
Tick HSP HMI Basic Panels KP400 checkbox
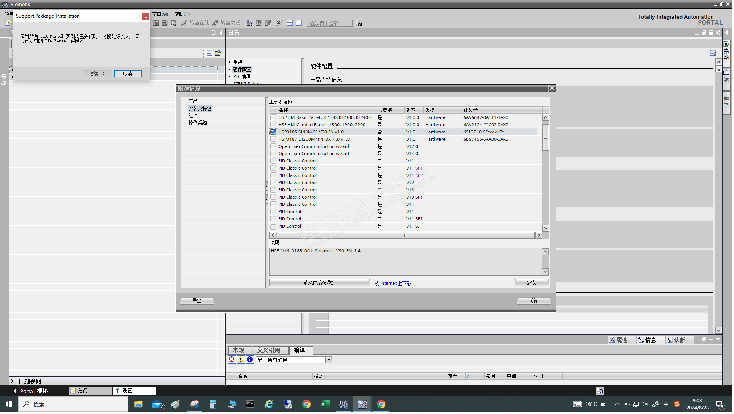tap(274, 118)
